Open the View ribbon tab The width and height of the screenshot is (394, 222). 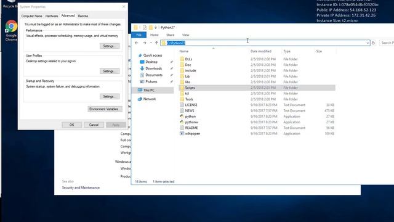pyautogui.click(x=186, y=35)
